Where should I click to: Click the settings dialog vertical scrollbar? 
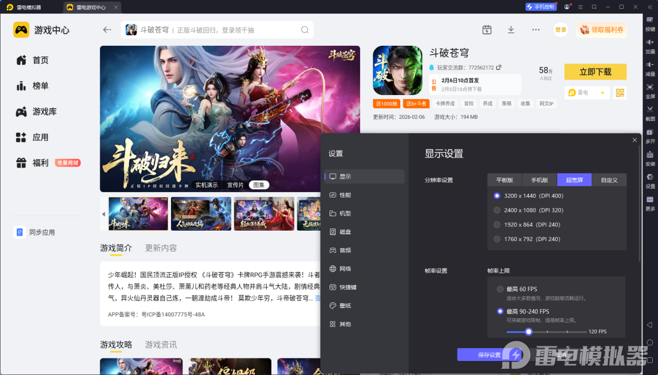tap(640, 203)
